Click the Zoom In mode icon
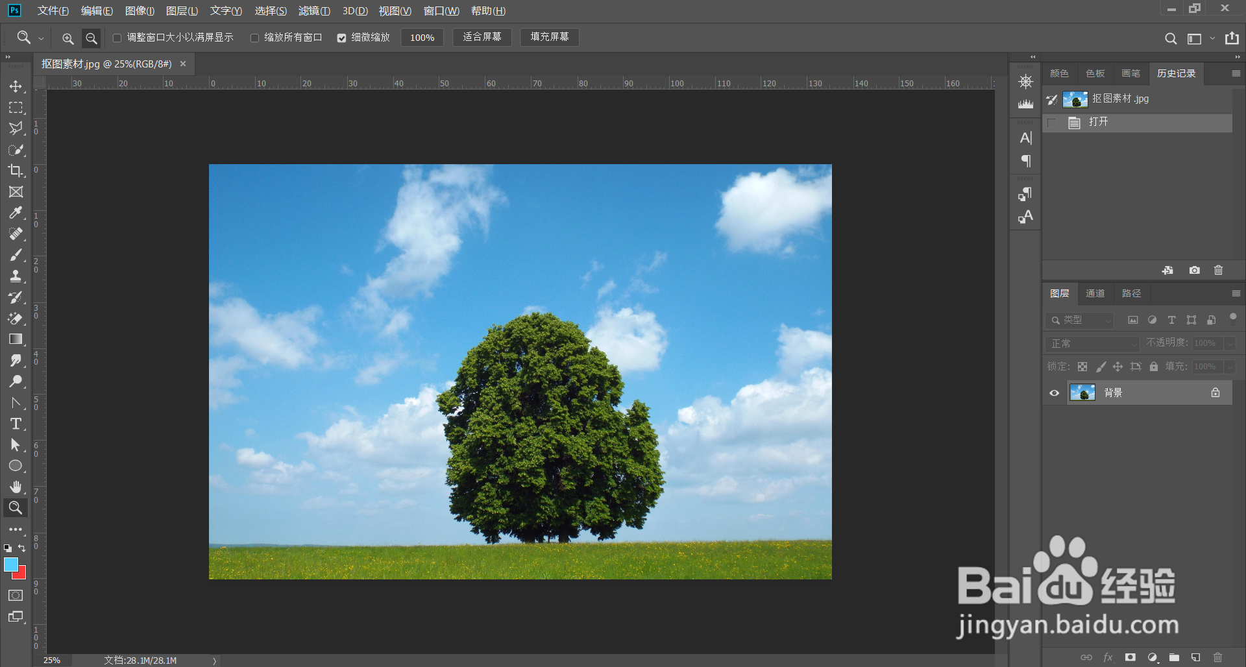 (67, 38)
